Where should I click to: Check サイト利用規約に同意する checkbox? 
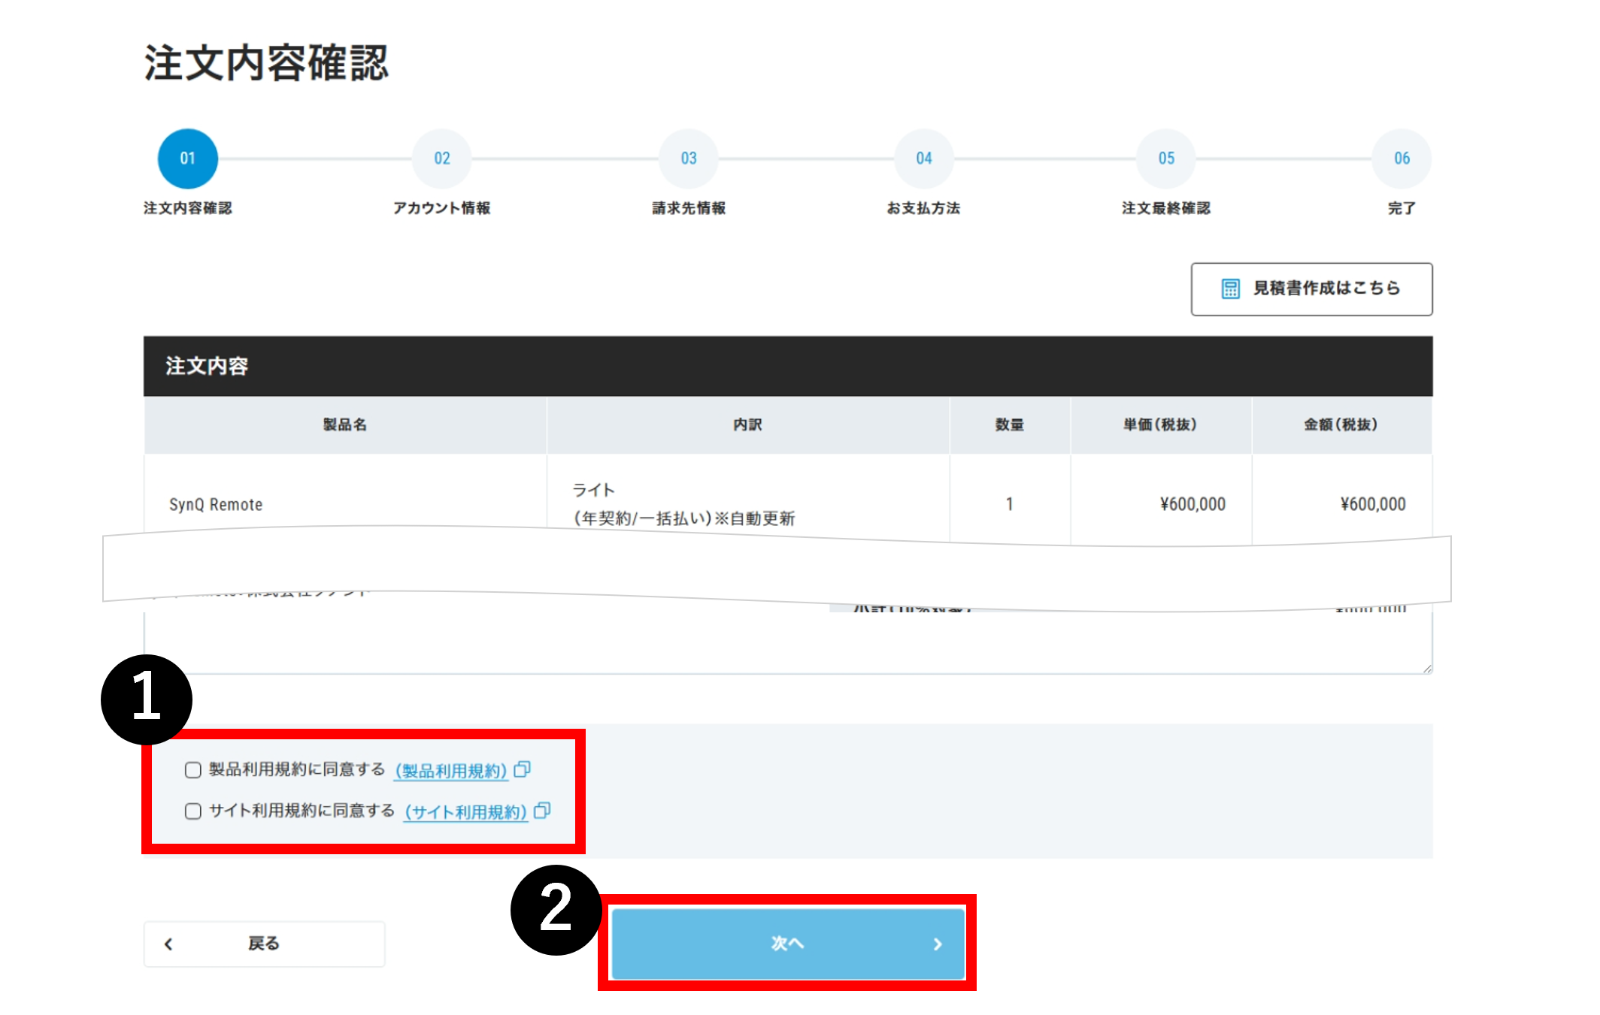tap(193, 811)
